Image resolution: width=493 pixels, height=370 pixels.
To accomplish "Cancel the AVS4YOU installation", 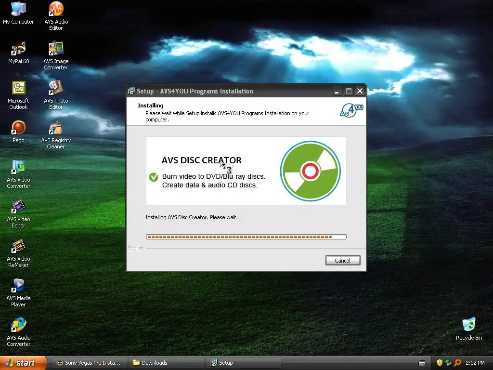I will [343, 261].
